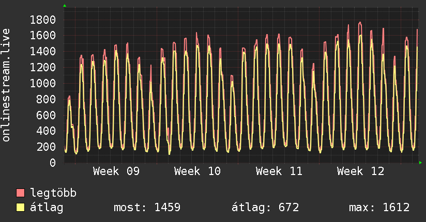Click the 400 y-axis label
Viewport: 426px width, 222px height.
point(46,131)
